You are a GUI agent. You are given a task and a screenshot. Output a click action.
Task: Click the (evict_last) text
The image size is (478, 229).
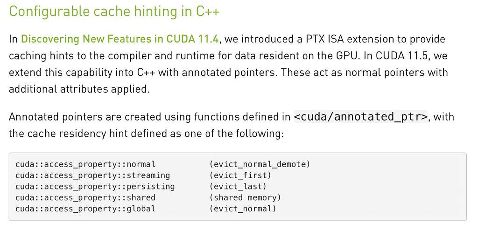coord(238,187)
